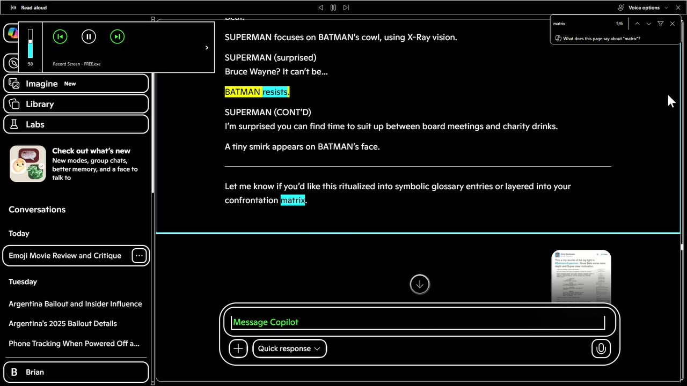Click the find-on-page search field containing 'matrix'
This screenshot has width=687, height=386.
click(x=582, y=24)
